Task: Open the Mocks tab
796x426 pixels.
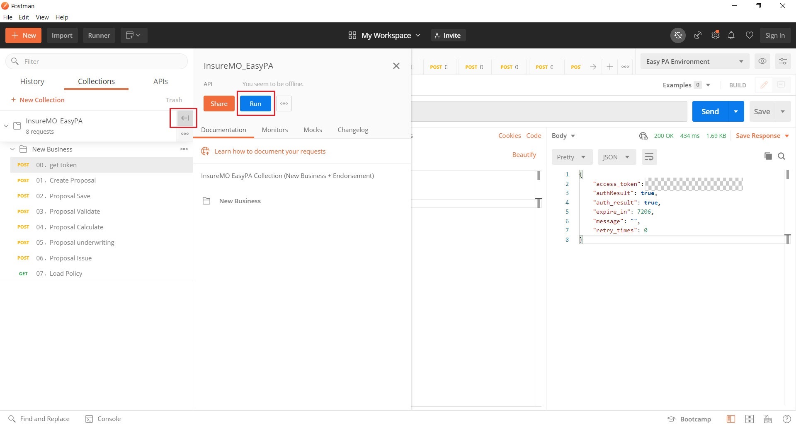Action: 313,130
